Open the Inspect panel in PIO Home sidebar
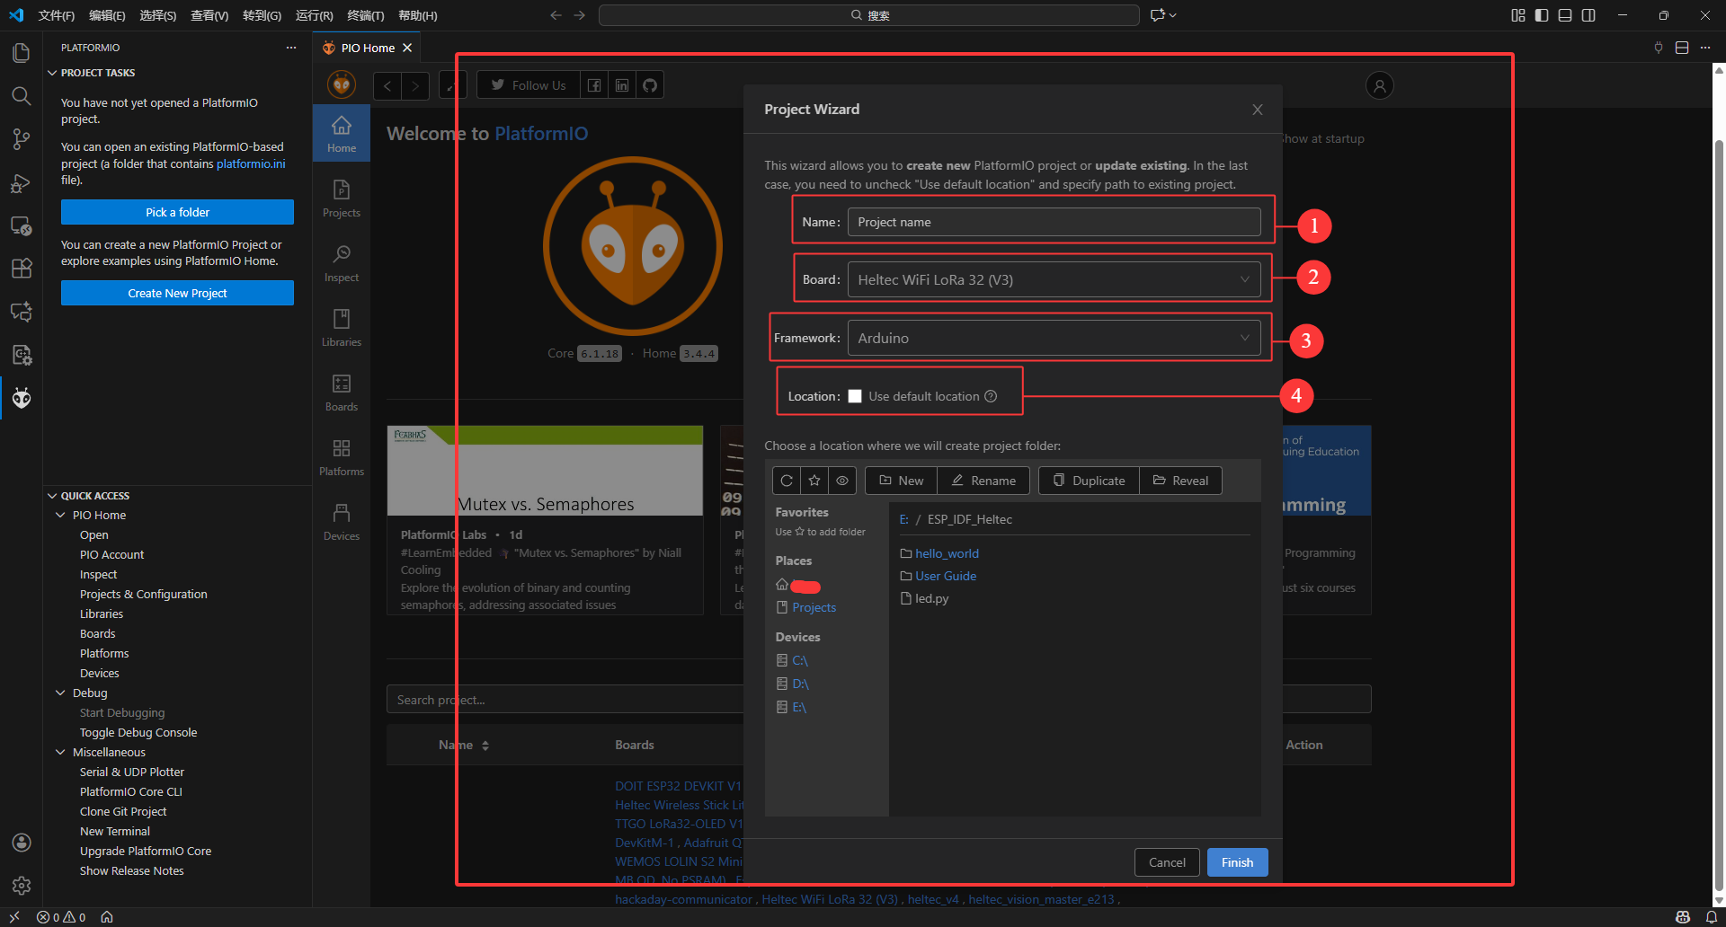Screen dimensions: 1726x927 [x=341, y=261]
